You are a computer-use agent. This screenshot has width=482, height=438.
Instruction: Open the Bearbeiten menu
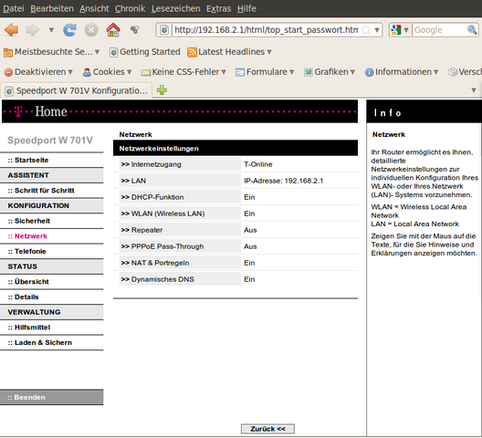52,8
